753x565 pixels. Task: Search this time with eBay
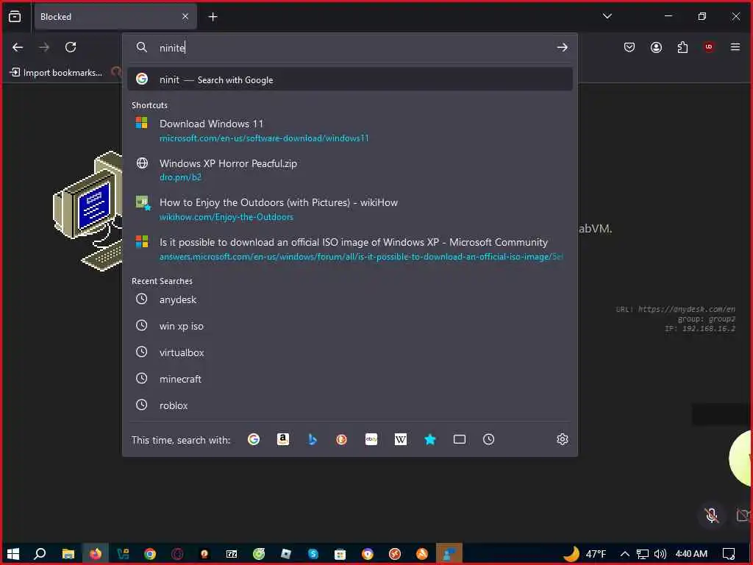coord(371,439)
